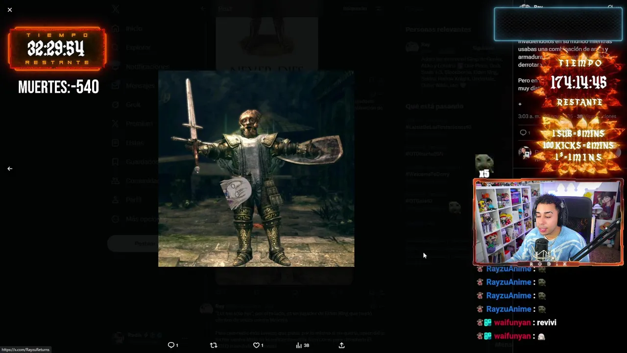The width and height of the screenshot is (627, 353).
Task: Click the 174:14:45 subathon timer
Action: [x=579, y=82]
